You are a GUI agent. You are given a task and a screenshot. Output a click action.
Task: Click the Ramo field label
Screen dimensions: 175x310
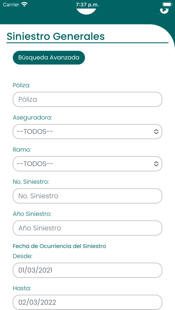[22, 150]
